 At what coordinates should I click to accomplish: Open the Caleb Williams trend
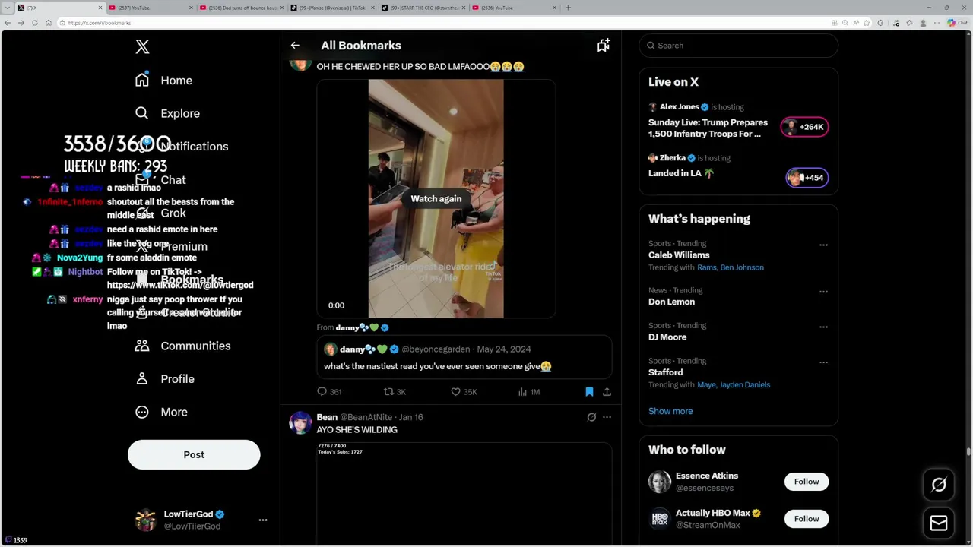679,255
